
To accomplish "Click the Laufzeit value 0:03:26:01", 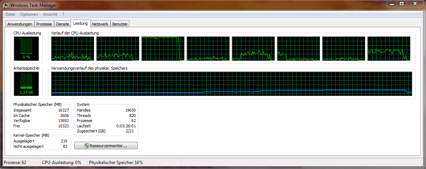I will [x=126, y=126].
